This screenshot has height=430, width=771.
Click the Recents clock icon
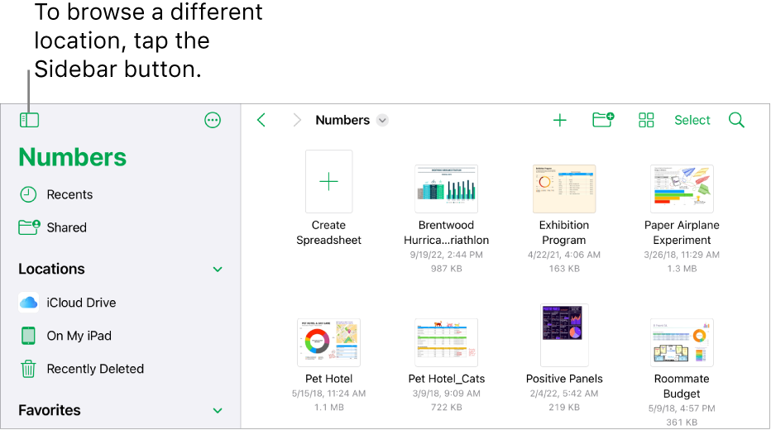point(28,194)
